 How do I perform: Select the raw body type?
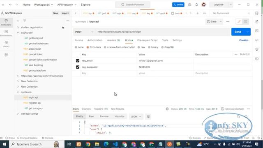(x=141, y=47)
